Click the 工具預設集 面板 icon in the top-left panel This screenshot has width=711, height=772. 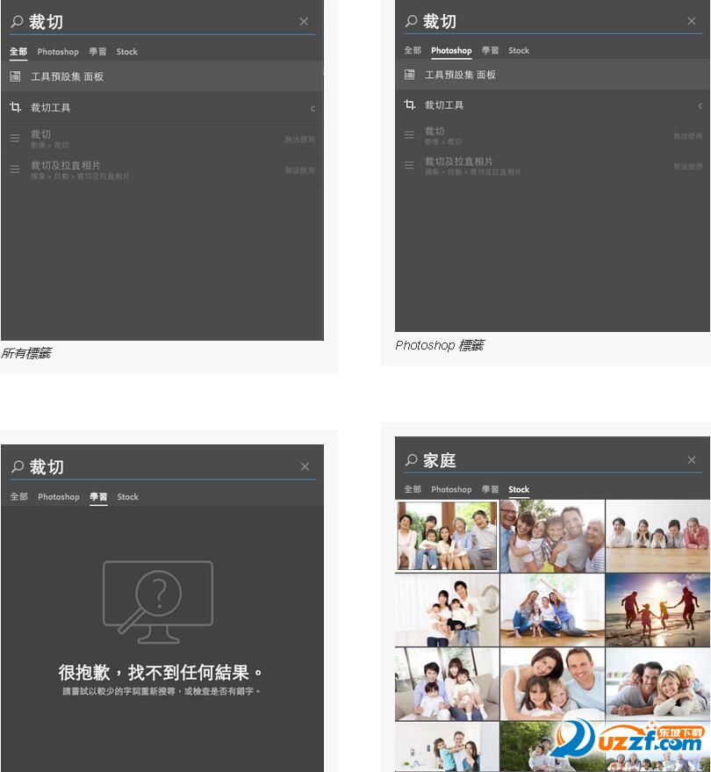pyautogui.click(x=15, y=77)
